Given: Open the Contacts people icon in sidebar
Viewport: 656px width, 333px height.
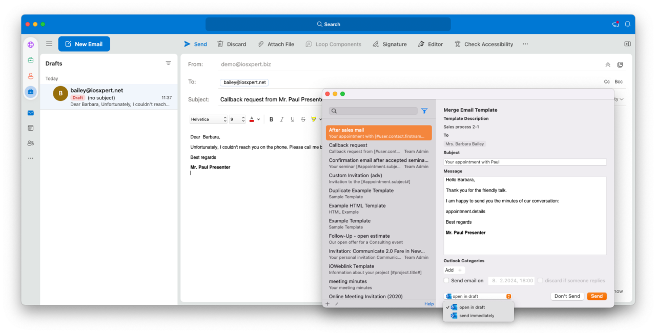Looking at the screenshot, I should (x=30, y=143).
